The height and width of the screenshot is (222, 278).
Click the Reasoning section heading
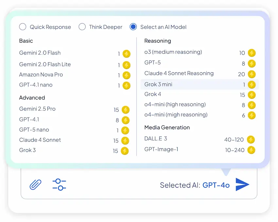[x=158, y=41]
